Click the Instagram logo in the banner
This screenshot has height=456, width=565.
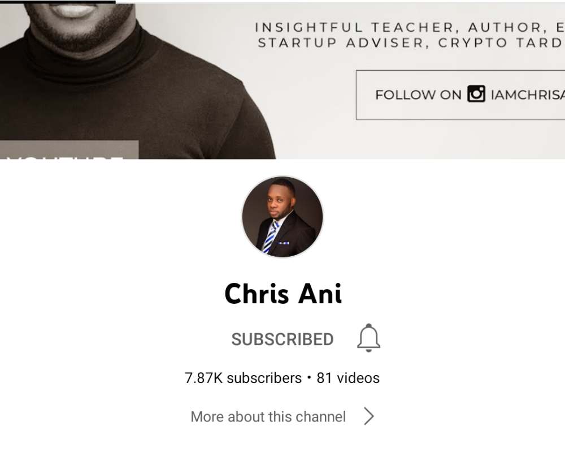(476, 94)
